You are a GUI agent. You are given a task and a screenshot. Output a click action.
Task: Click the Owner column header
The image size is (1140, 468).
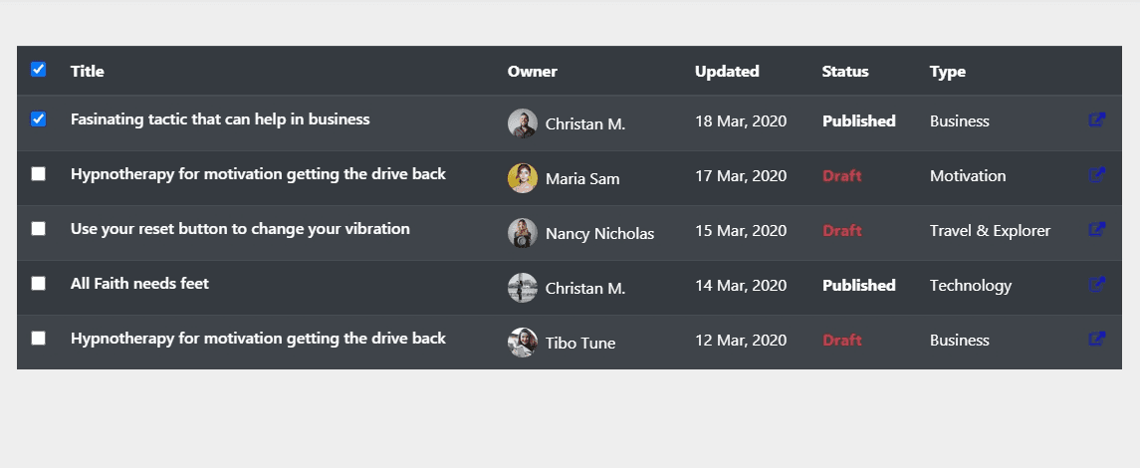[x=533, y=72]
